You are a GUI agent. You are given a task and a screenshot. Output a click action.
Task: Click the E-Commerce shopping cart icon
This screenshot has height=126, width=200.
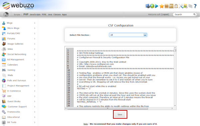tap(4, 91)
